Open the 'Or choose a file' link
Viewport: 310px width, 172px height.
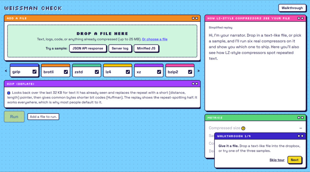pos(155,39)
